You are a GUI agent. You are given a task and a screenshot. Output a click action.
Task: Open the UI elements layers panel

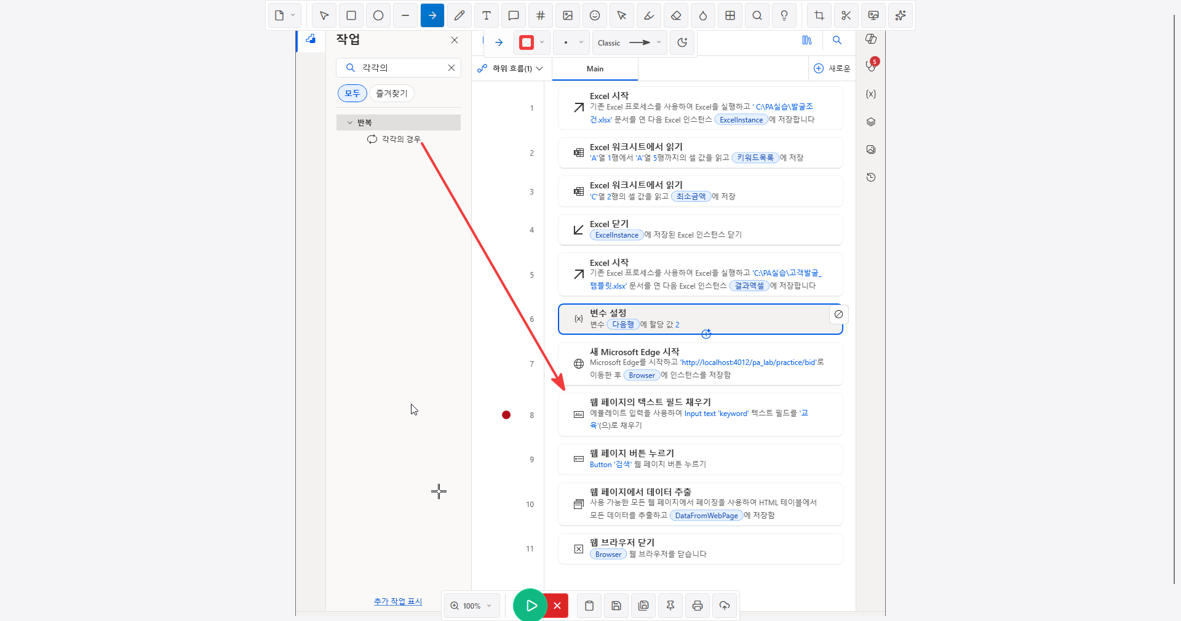[871, 122]
